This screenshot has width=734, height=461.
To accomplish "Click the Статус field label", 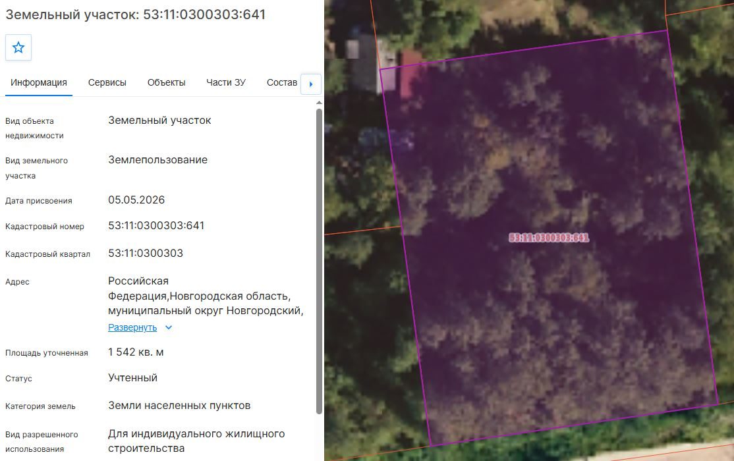I will [18, 379].
